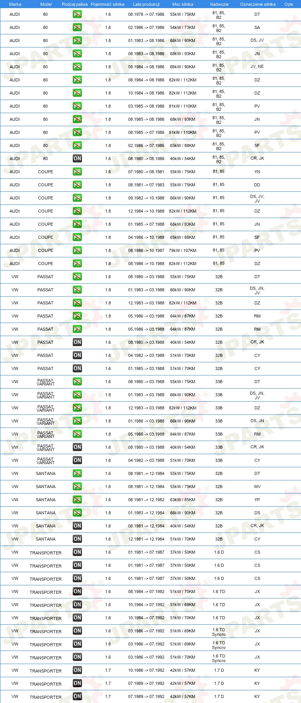This screenshot has width=301, height=703.
Task: Click the petrol icon in VW Passat 32B DT row
Action: [x=77, y=277]
